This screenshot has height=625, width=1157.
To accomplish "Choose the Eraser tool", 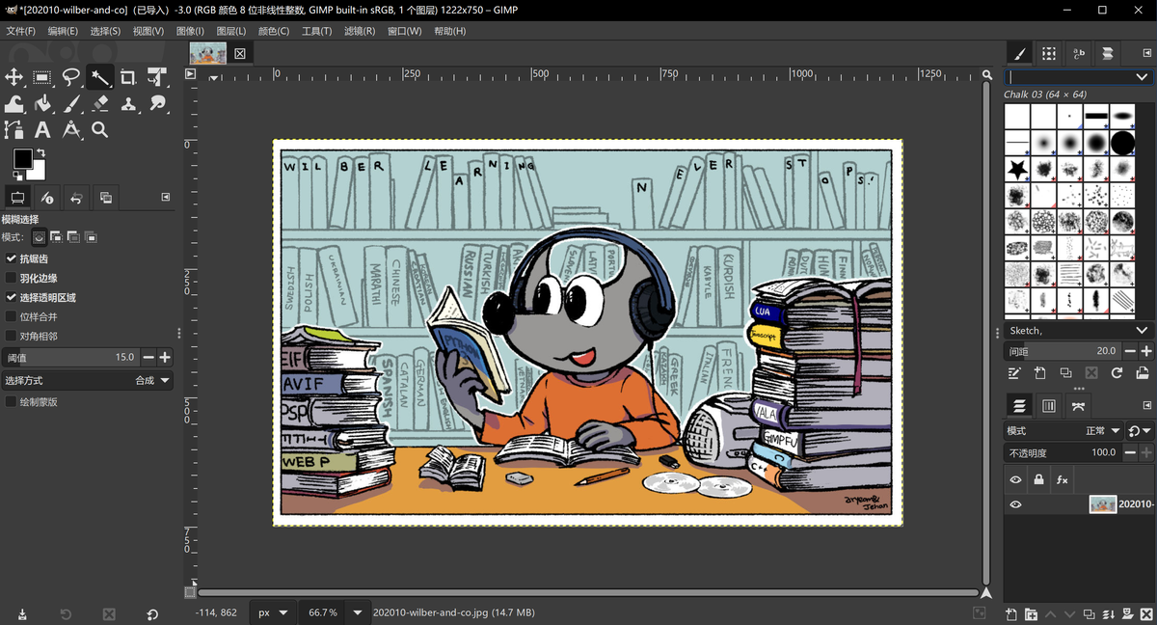I will [x=99, y=103].
